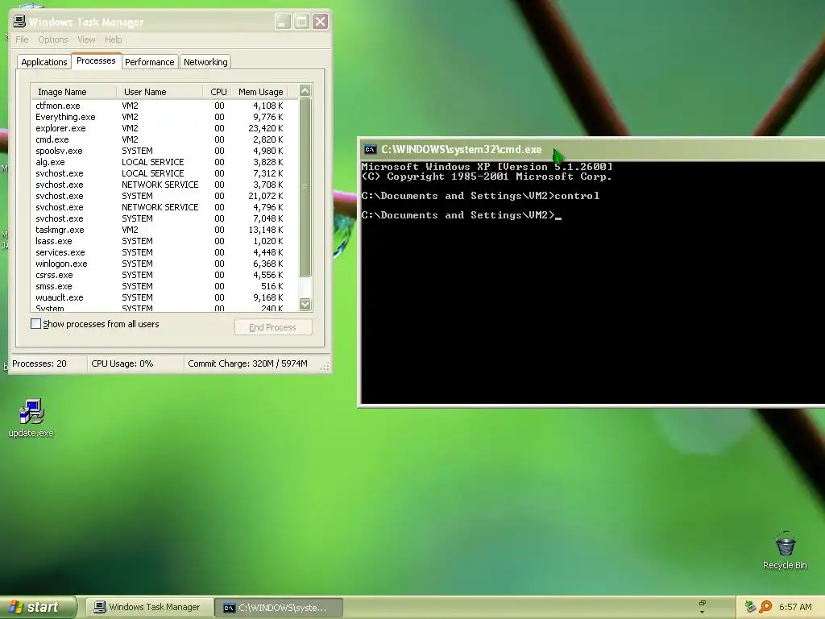Select the Everything.exe process row
This screenshot has width=825, height=619.
[x=164, y=117]
